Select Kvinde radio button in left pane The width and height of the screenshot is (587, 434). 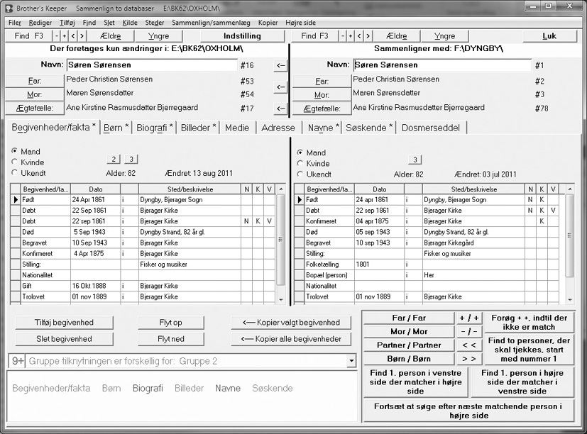point(15,162)
